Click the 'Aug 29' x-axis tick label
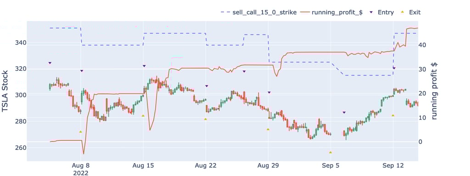 click(x=268, y=166)
